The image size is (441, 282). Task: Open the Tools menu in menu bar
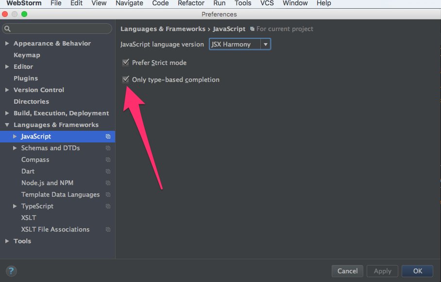pyautogui.click(x=243, y=3)
